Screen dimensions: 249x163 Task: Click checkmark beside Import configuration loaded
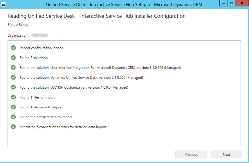click(x=13, y=48)
